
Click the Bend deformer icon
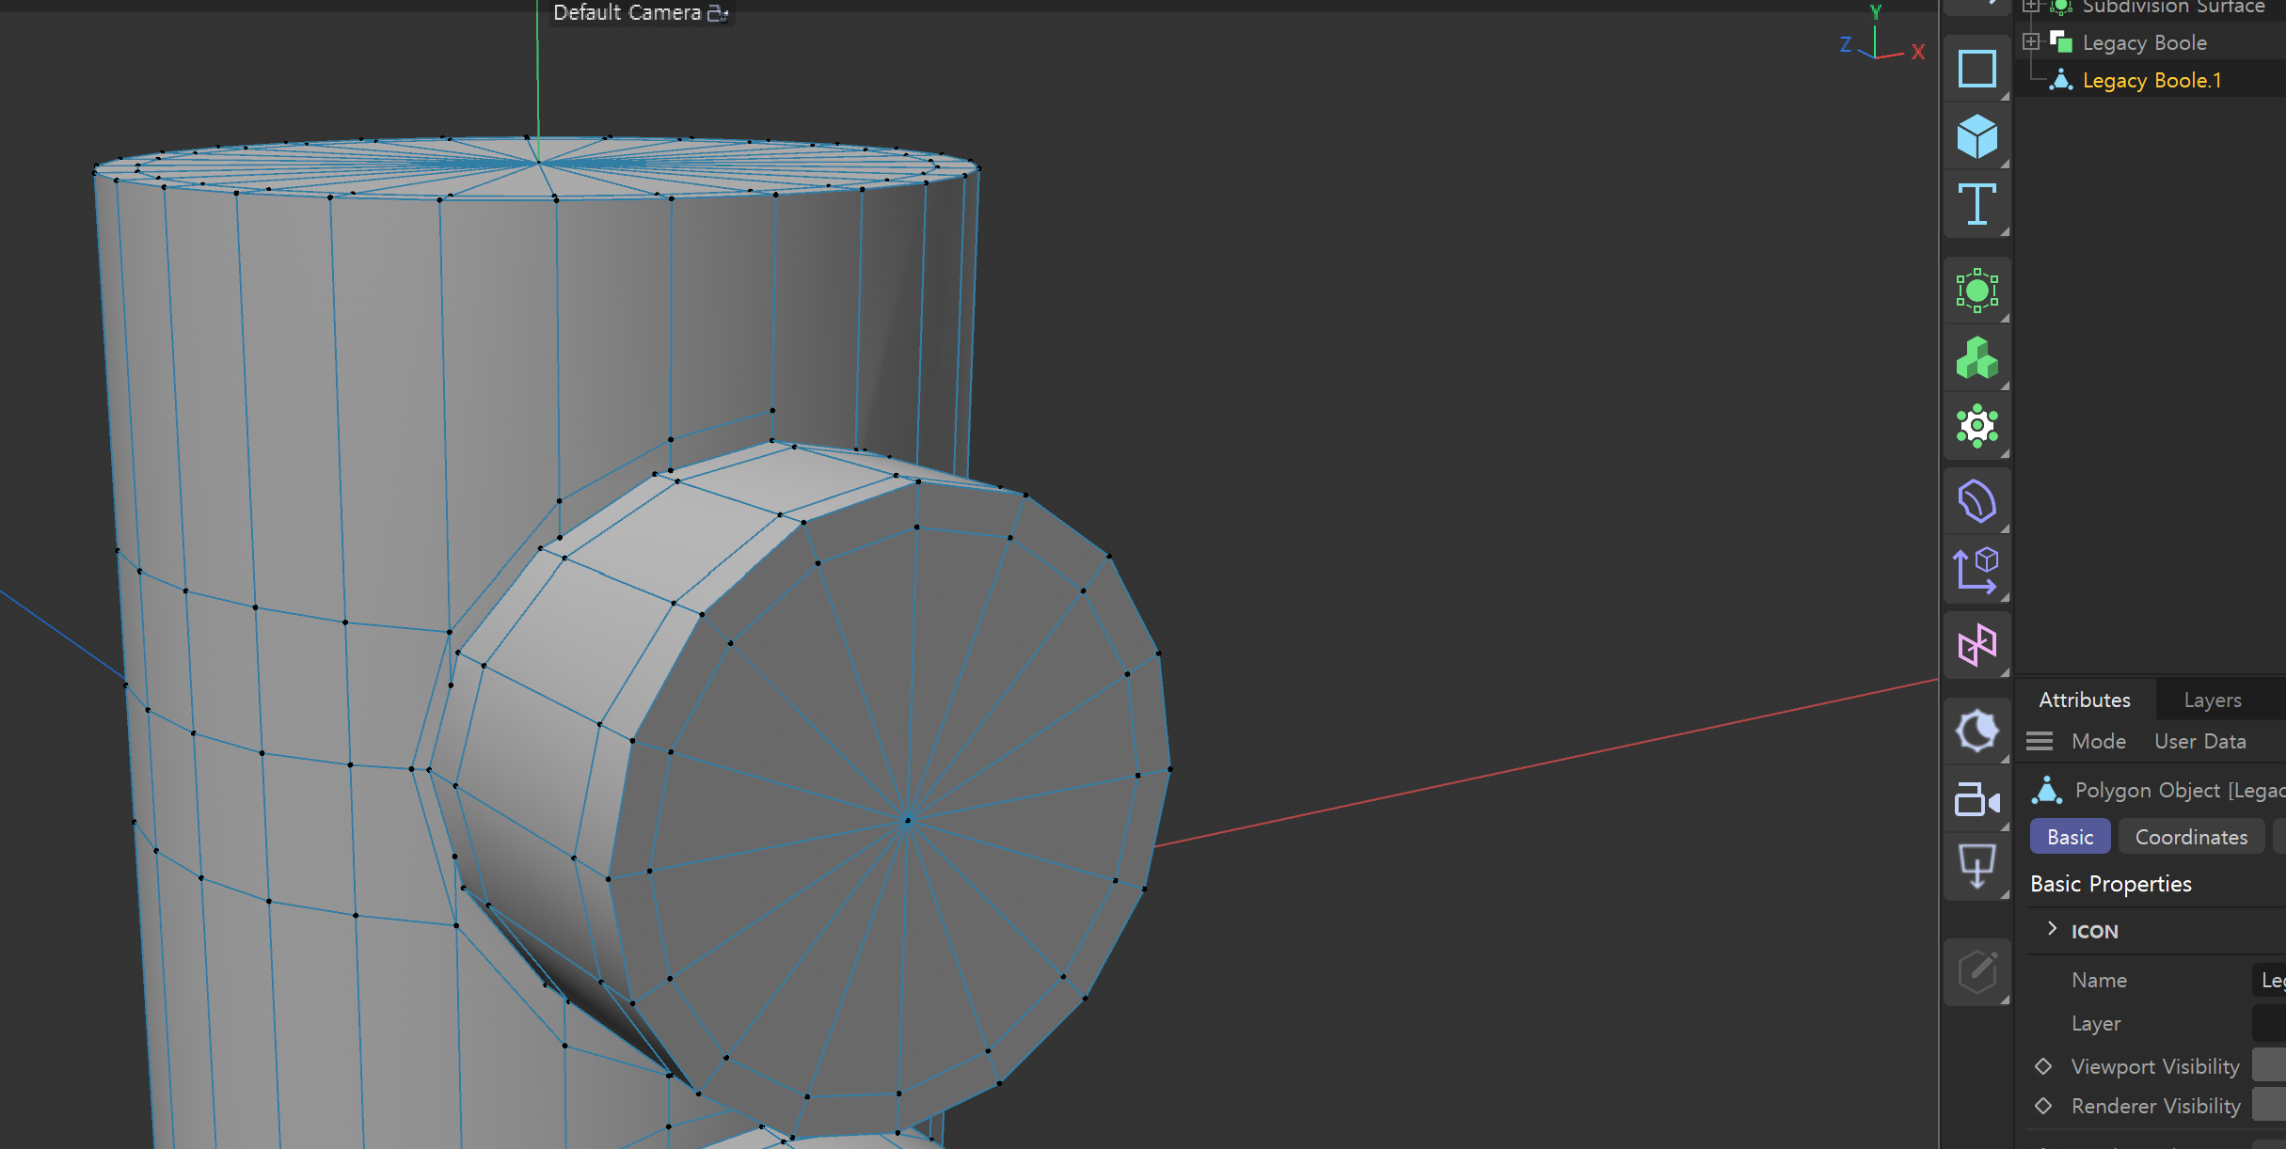[x=1976, y=501]
